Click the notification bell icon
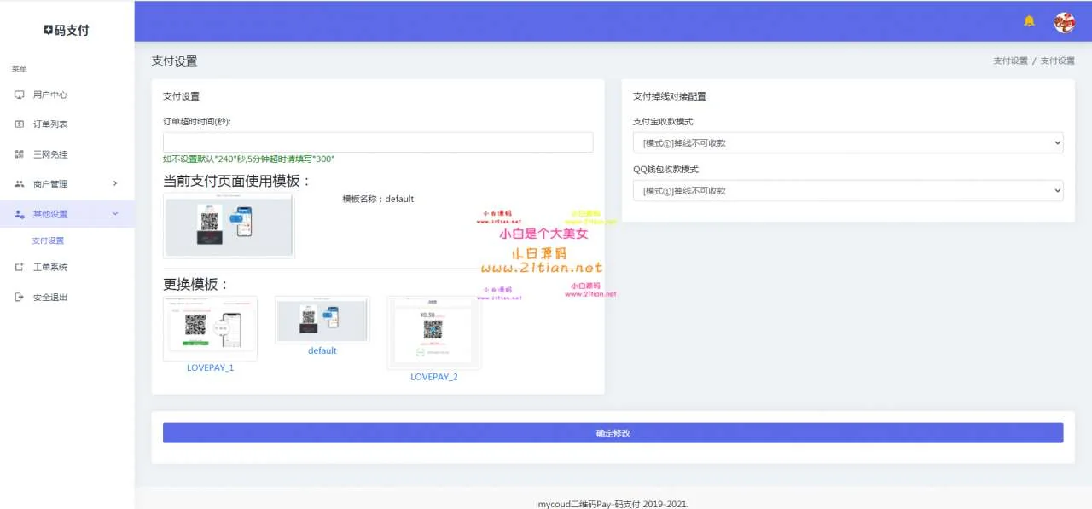 pos(1029,21)
